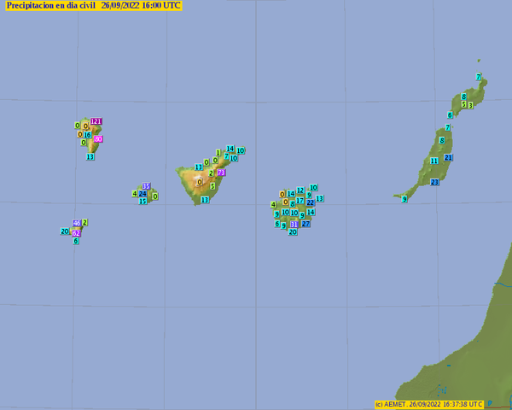Select the blue 22 marker on Gran Canaria
Image resolution: width=512 pixels, height=410 pixels.
pos(311,203)
